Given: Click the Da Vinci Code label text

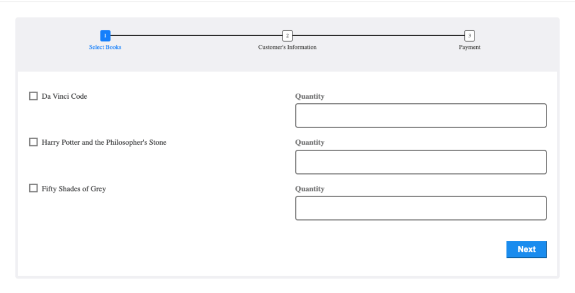Looking at the screenshot, I should (x=65, y=96).
